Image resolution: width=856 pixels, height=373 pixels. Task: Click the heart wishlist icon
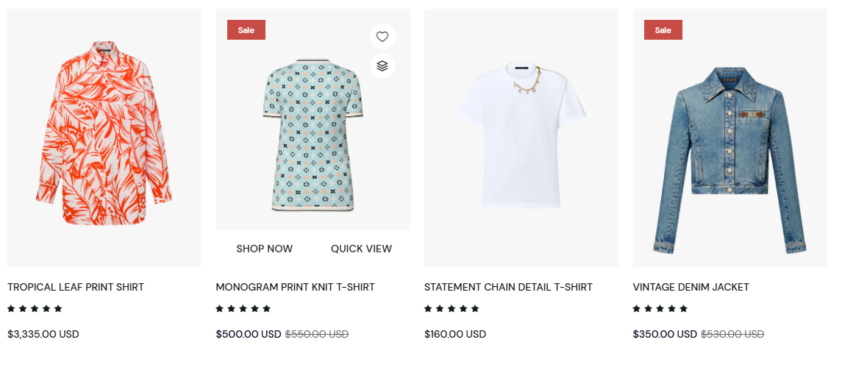(x=382, y=36)
